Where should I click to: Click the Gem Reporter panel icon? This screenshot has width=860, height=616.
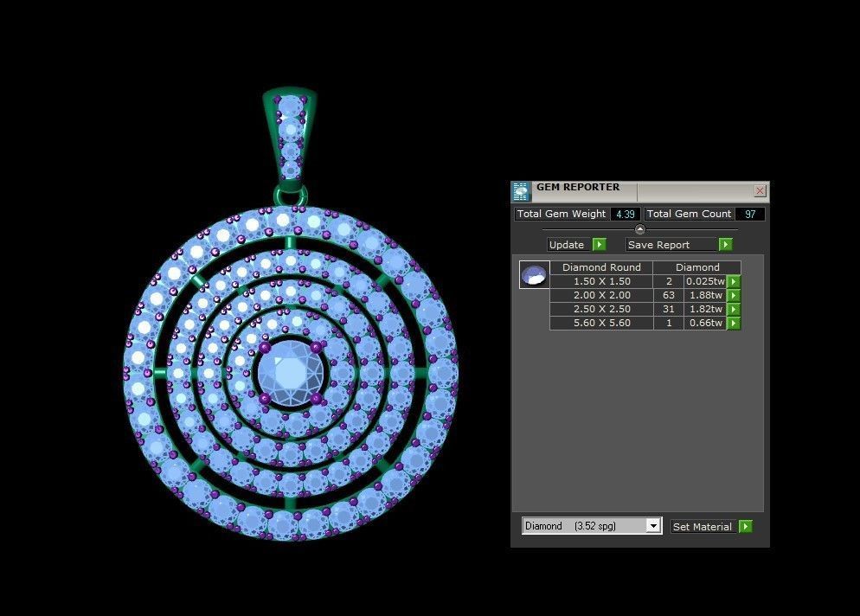(521, 191)
